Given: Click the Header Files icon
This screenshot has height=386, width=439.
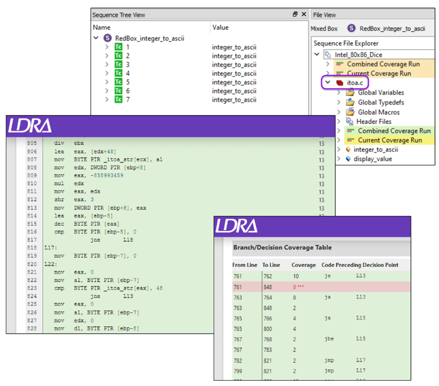Looking at the screenshot, I should [x=350, y=121].
